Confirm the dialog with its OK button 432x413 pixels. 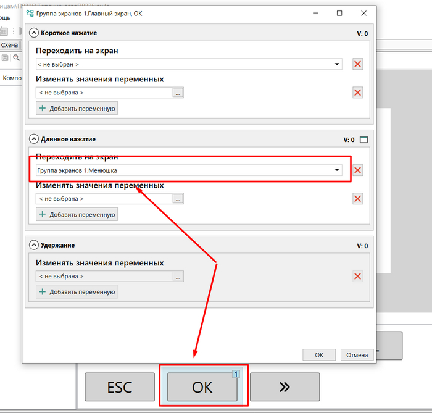point(319,355)
